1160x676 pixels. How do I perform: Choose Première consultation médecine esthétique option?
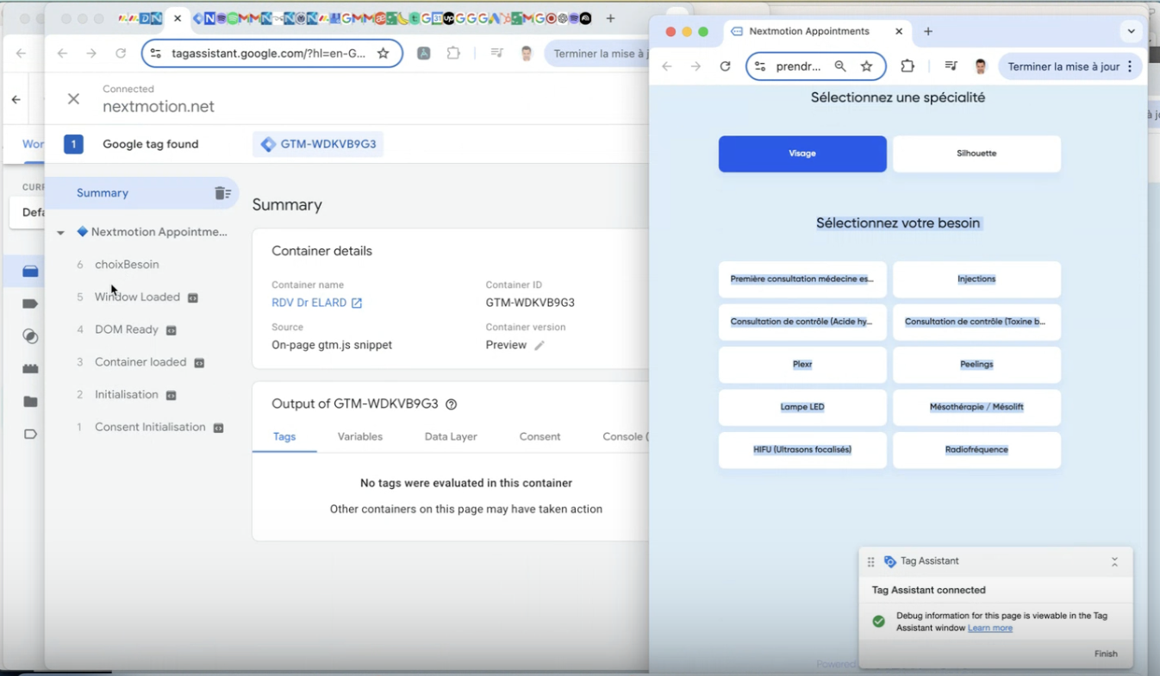coord(802,279)
